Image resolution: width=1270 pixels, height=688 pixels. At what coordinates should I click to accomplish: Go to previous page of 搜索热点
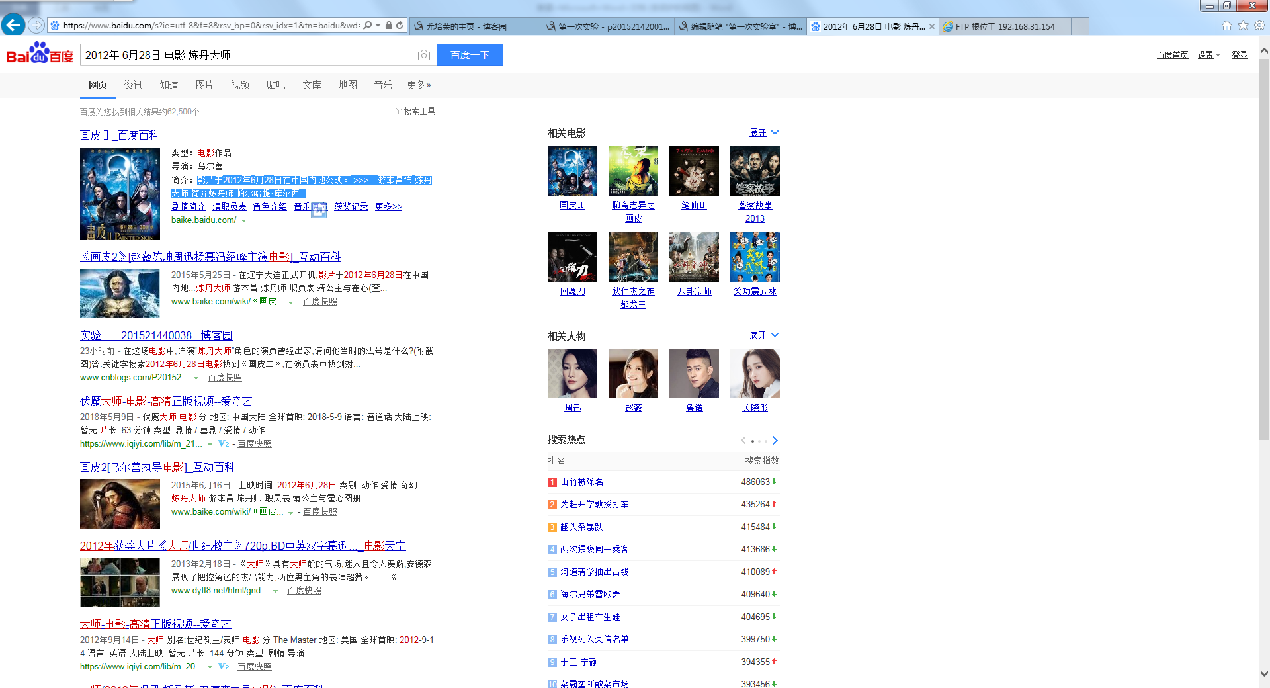point(743,441)
